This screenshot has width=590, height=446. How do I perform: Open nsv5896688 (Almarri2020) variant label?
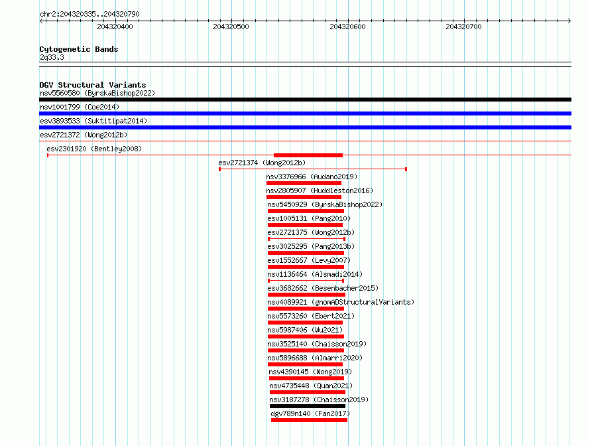[x=315, y=358]
